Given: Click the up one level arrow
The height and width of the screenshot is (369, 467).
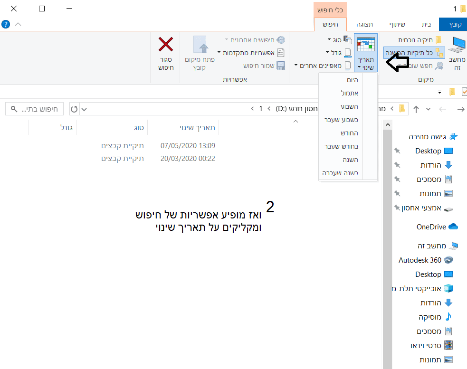Looking at the screenshot, I should pos(416,109).
